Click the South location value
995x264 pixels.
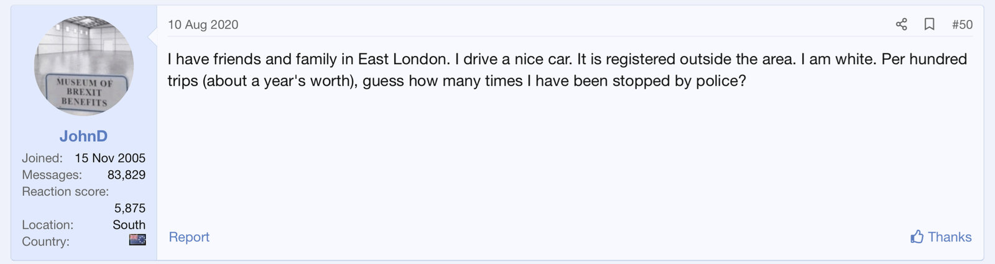(x=129, y=225)
